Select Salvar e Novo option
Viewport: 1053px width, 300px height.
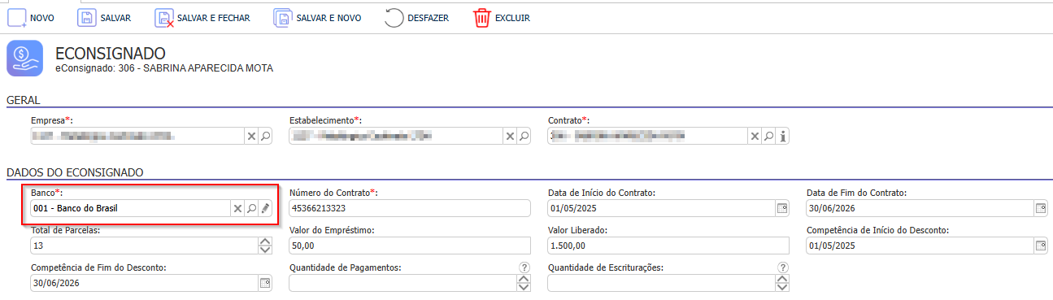[318, 17]
